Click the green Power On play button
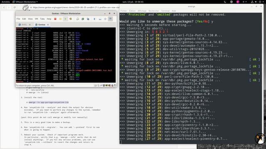266x149 pixels. tap(66, 19)
